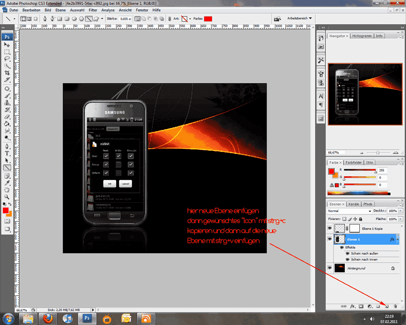Choose Polygon shape in options bar
The height and width of the screenshot is (325, 406).
81,19
